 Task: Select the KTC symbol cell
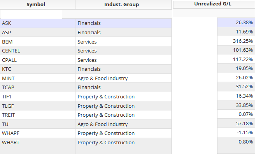tap(38, 69)
